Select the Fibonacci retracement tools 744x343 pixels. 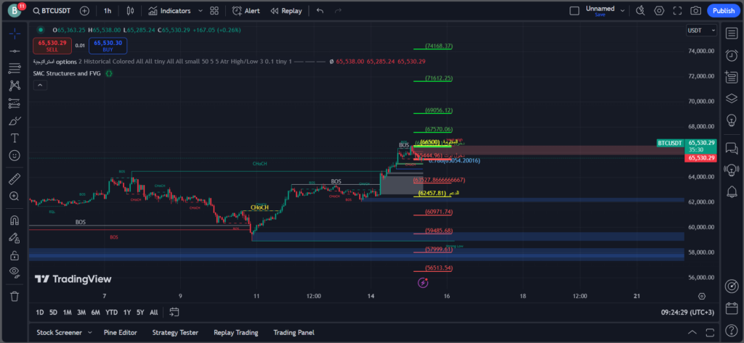15,68
